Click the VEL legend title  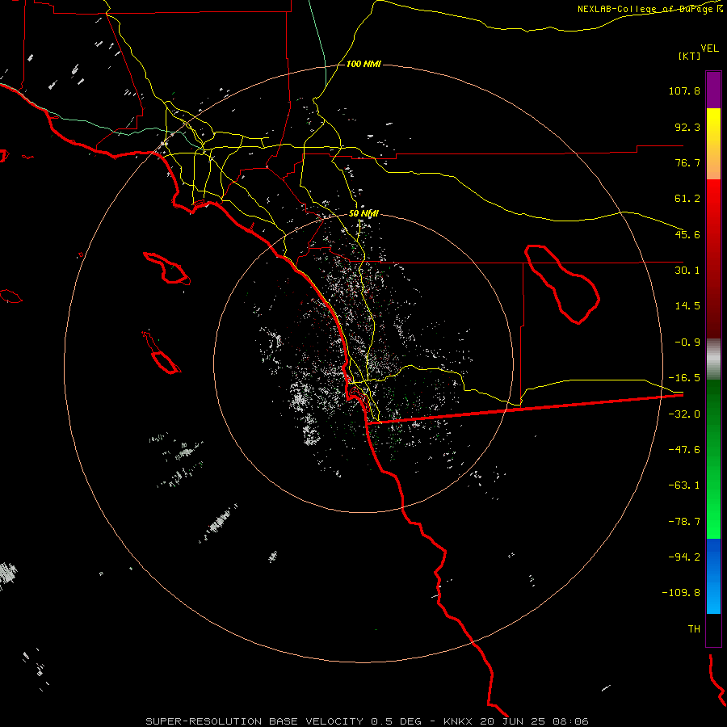pos(709,48)
